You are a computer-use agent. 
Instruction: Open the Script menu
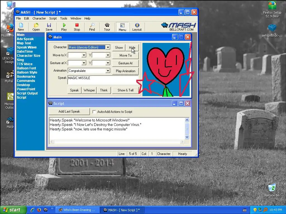pos(53,18)
